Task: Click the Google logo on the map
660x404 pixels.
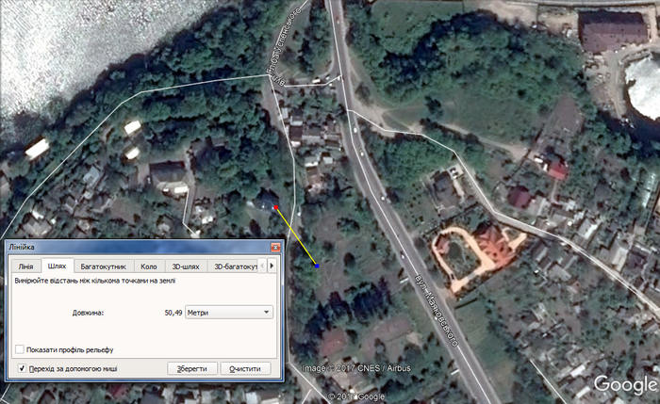Action: (x=626, y=384)
